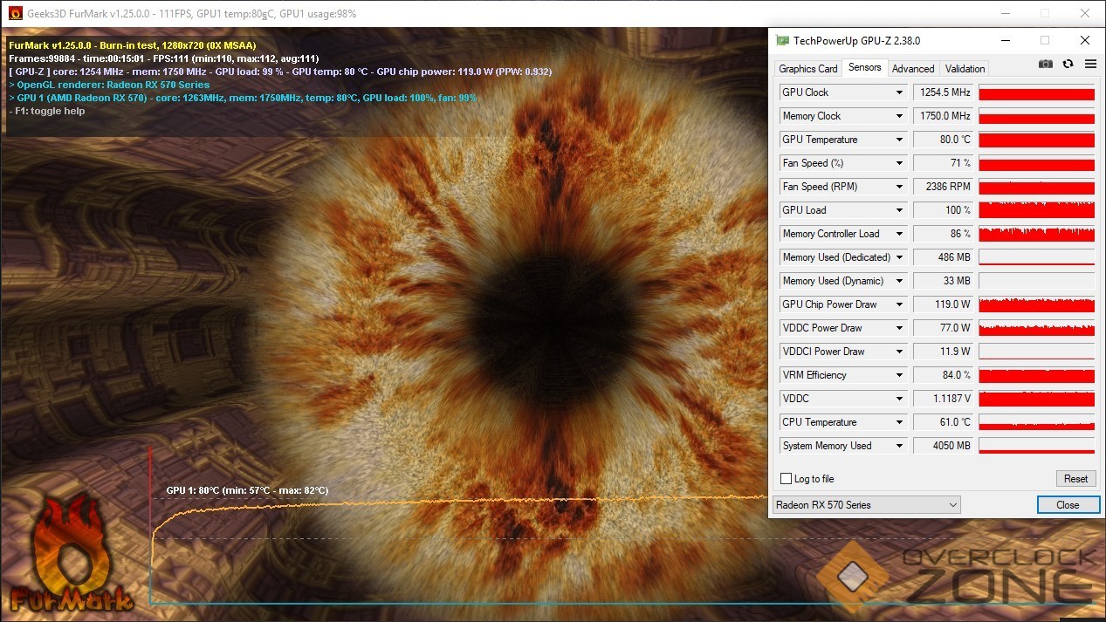Enable the Log to file checkbox
1106x622 pixels.
(x=787, y=479)
